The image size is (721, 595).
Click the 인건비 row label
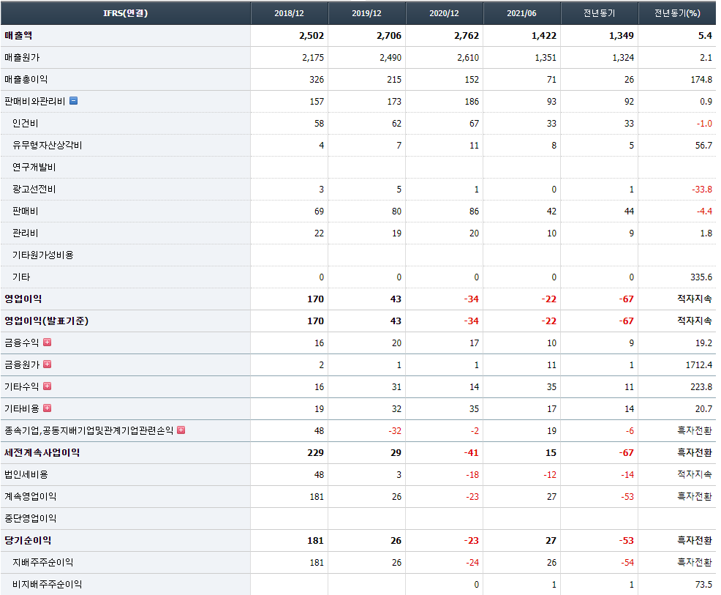[x=26, y=124]
